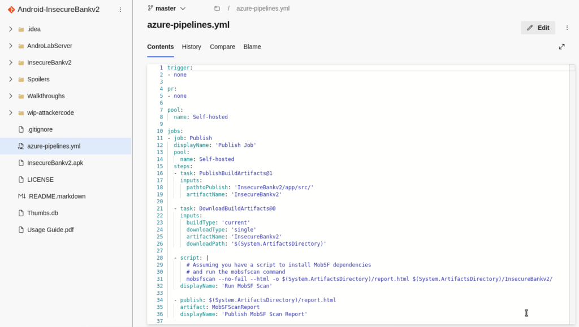Expand the .idea folder chevron
Image resolution: width=579 pixels, height=327 pixels.
pos(11,29)
